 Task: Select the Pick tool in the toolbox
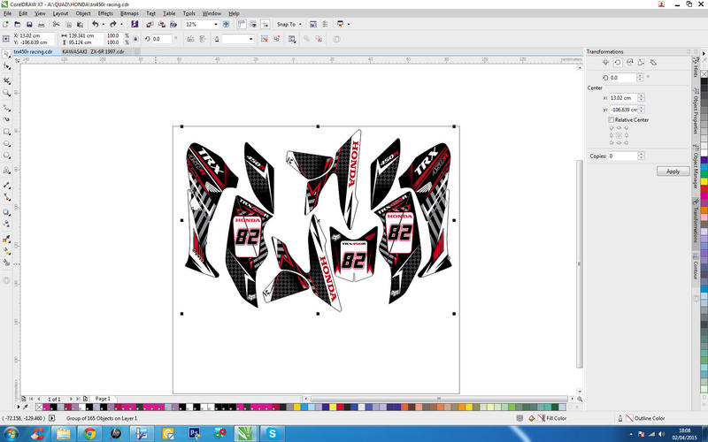[6, 54]
